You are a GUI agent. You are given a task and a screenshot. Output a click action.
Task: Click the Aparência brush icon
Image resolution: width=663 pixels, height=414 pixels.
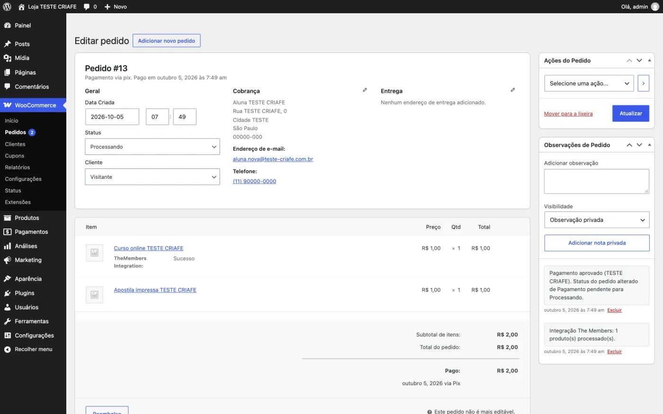[x=8, y=279]
